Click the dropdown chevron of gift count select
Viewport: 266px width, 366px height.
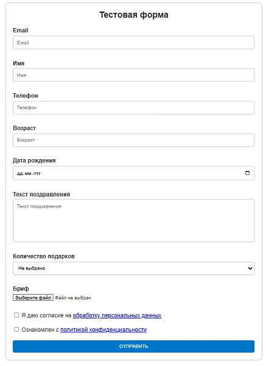click(250, 268)
